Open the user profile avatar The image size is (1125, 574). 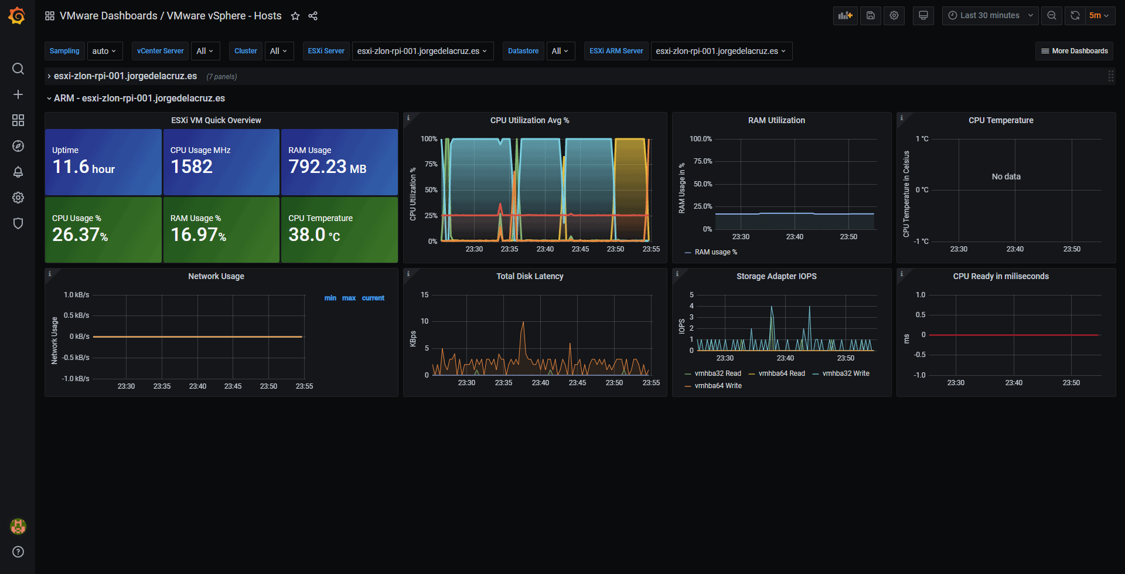[x=18, y=526]
